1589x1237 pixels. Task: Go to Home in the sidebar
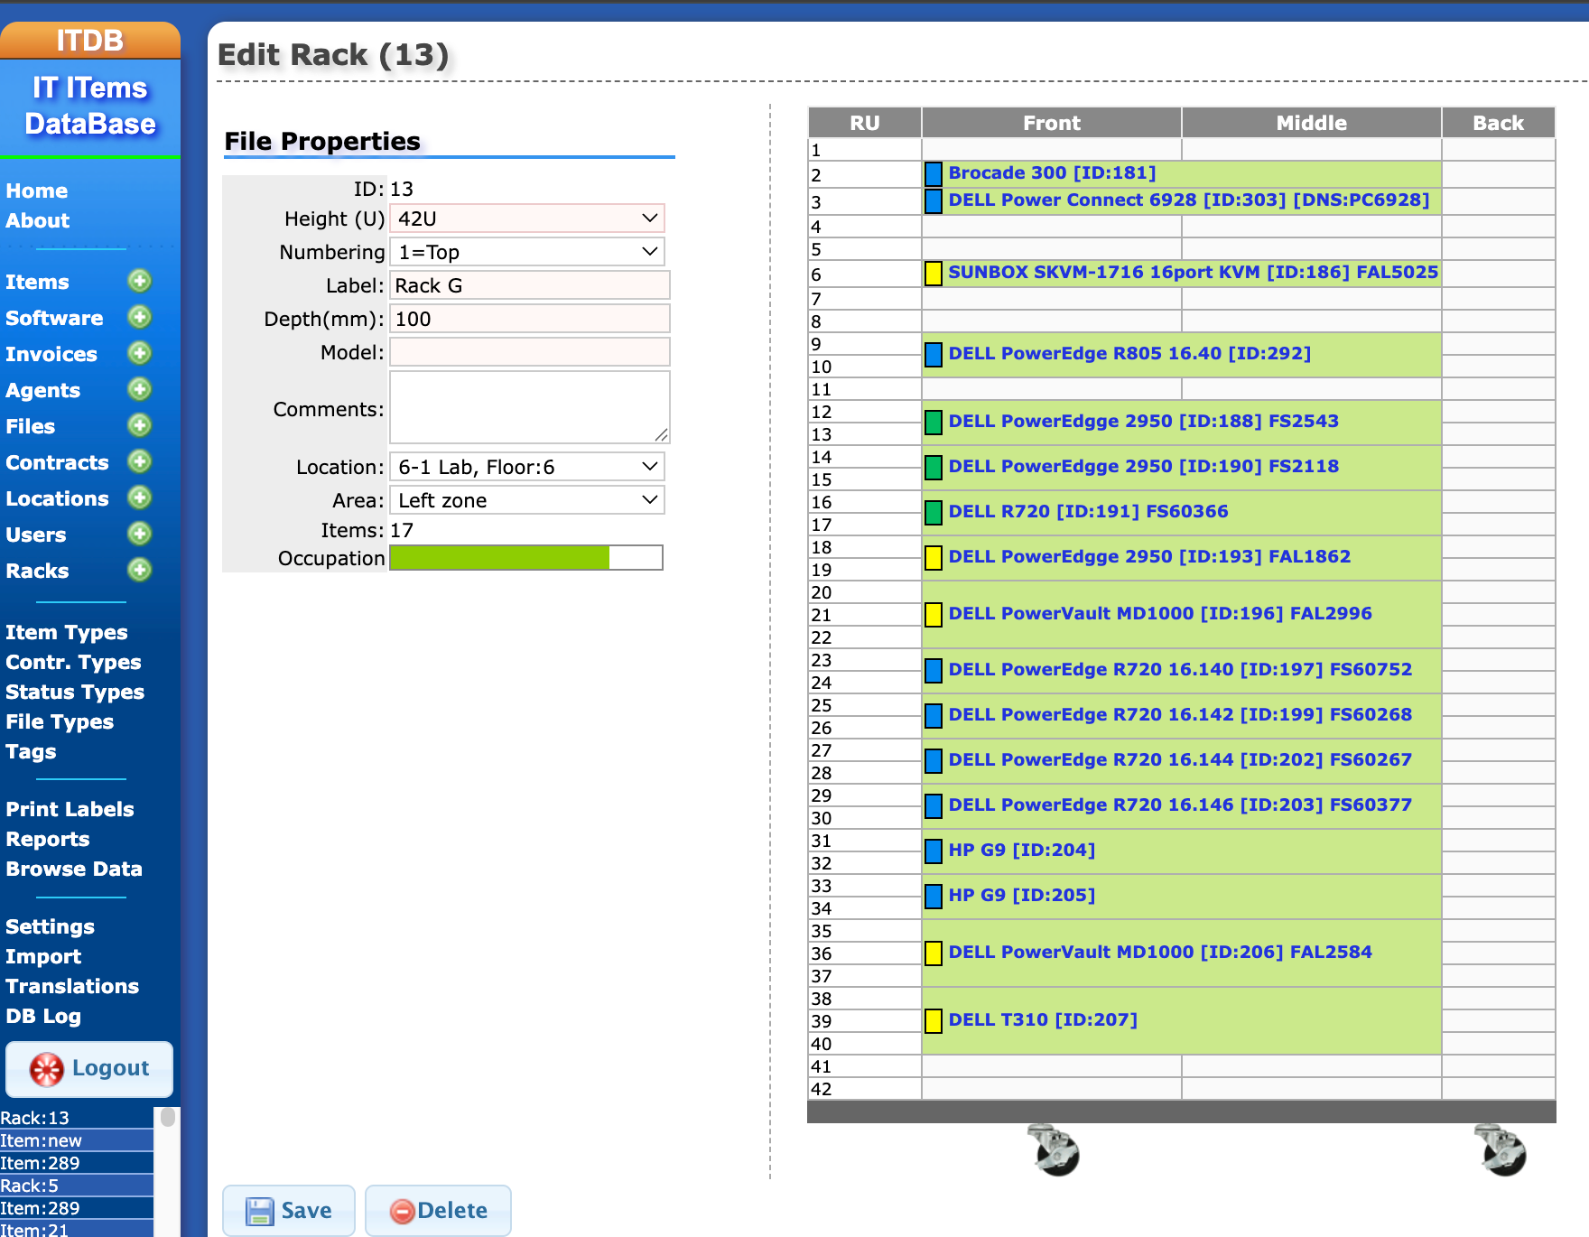(x=37, y=191)
